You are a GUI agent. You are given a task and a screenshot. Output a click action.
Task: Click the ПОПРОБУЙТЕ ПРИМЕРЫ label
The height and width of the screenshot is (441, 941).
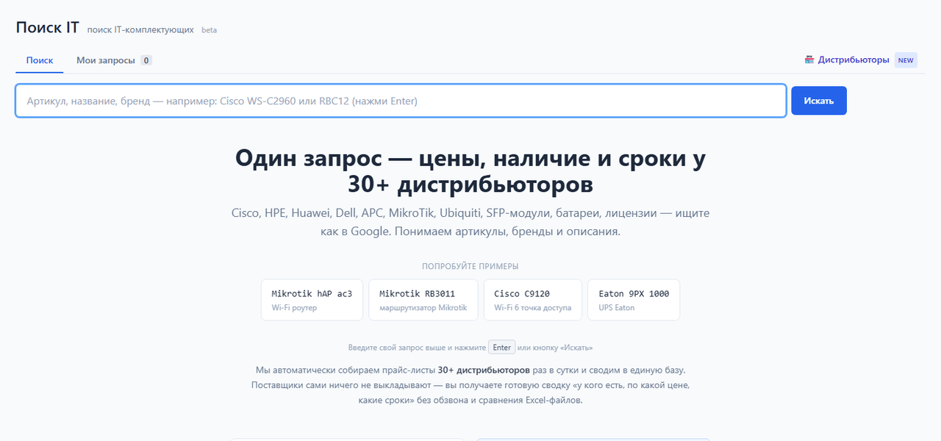(470, 267)
